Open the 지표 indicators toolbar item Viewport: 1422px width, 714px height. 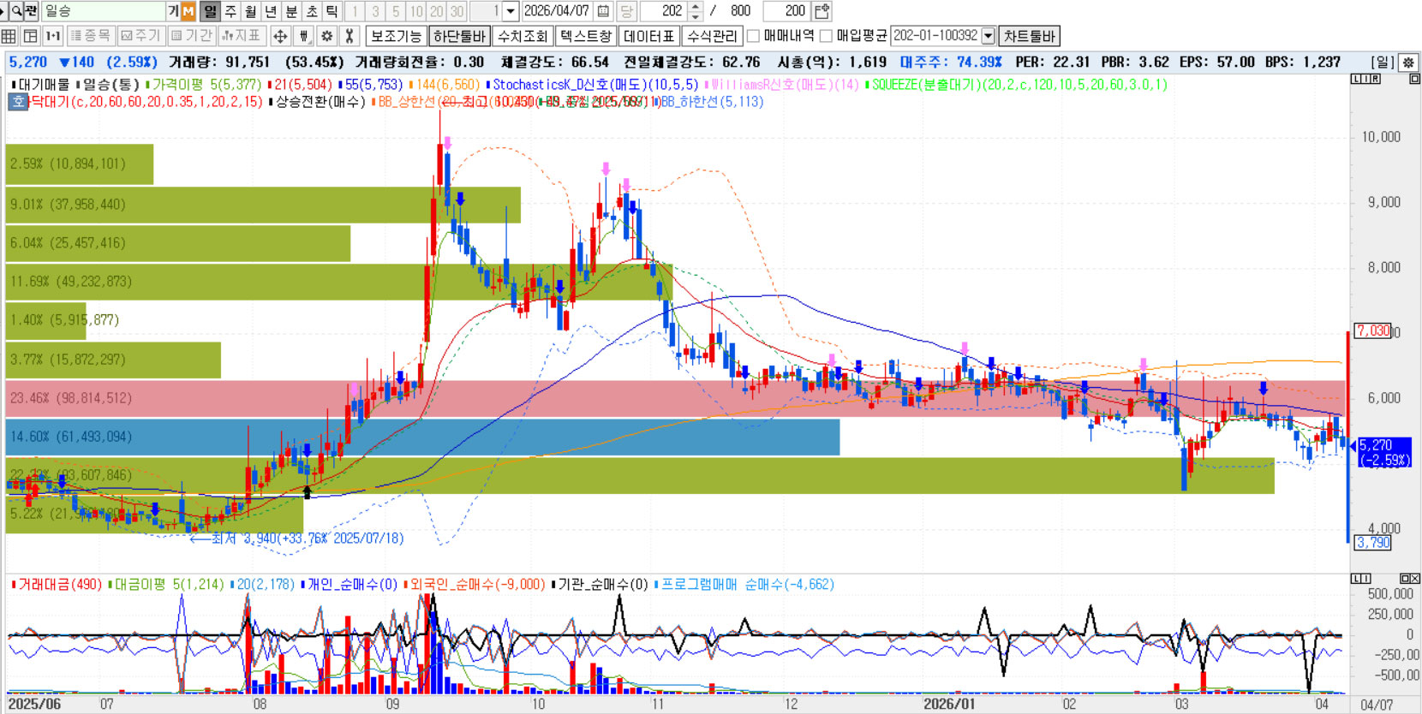click(242, 36)
